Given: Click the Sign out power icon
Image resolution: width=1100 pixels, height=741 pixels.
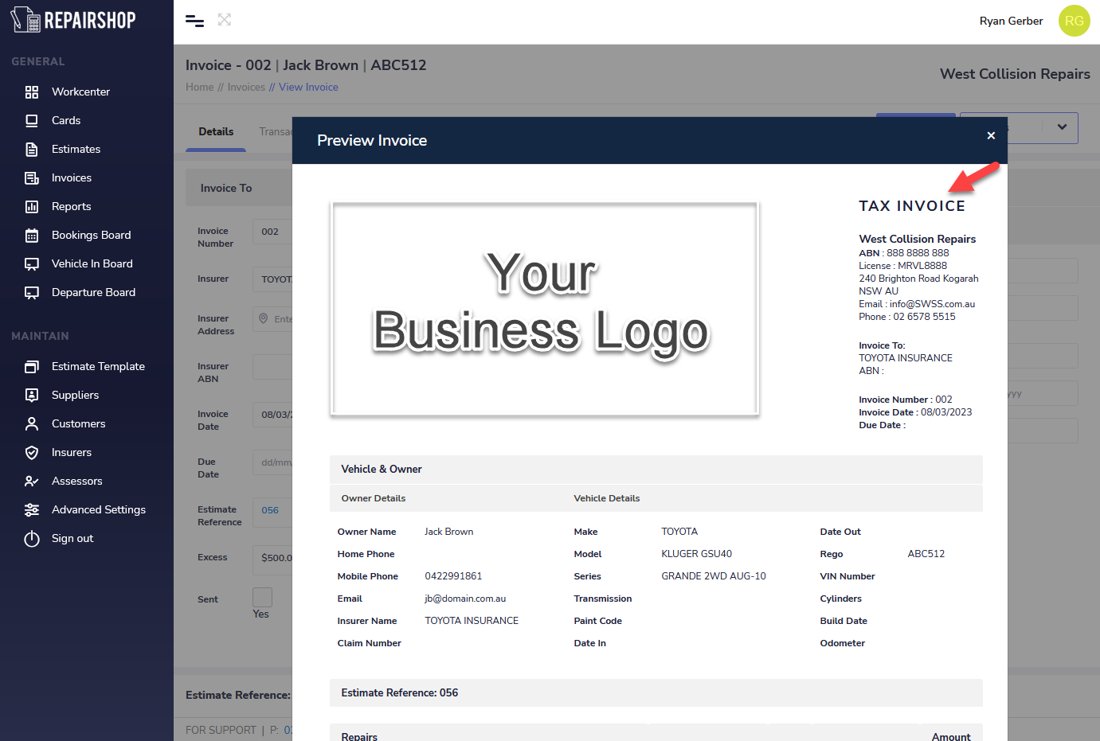Looking at the screenshot, I should tap(32, 539).
